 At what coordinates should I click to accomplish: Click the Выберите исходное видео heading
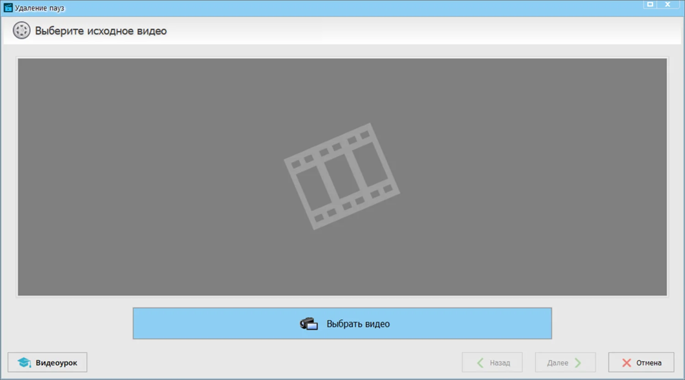point(101,31)
